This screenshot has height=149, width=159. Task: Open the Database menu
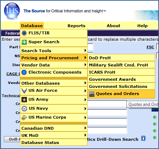click(x=32, y=26)
